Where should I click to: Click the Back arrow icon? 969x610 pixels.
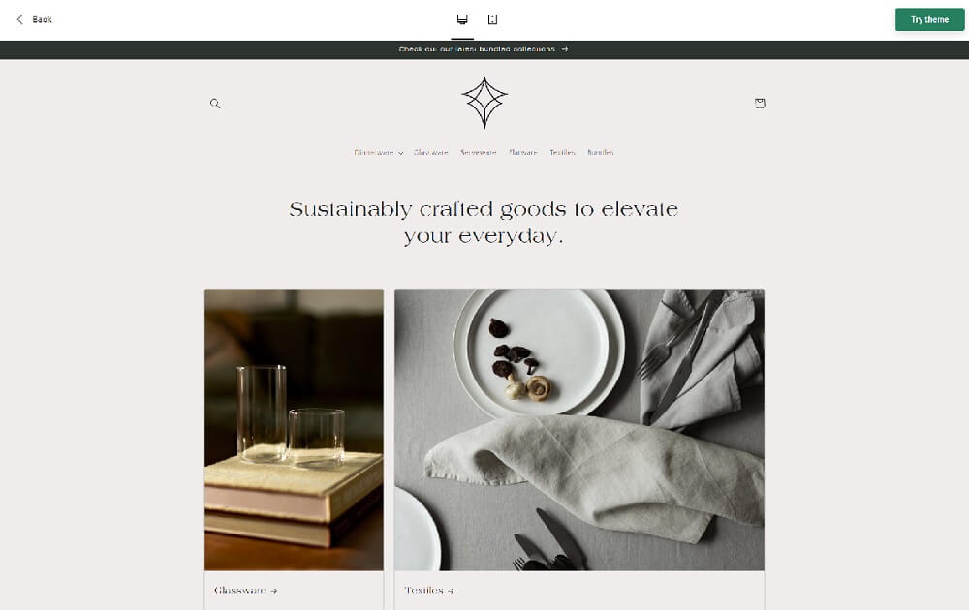[19, 19]
